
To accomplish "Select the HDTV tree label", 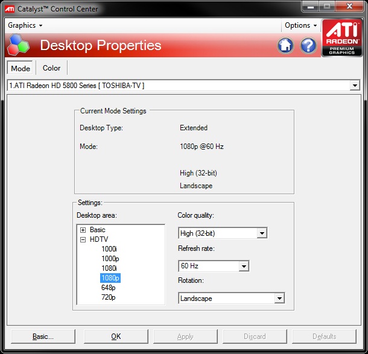I will click(x=99, y=239).
